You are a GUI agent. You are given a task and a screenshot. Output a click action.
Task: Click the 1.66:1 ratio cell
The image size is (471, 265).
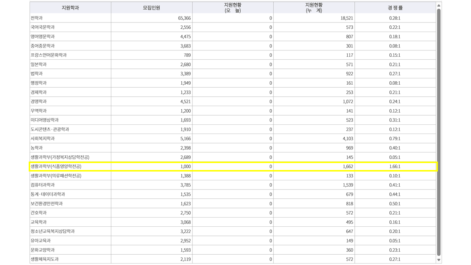(x=394, y=167)
